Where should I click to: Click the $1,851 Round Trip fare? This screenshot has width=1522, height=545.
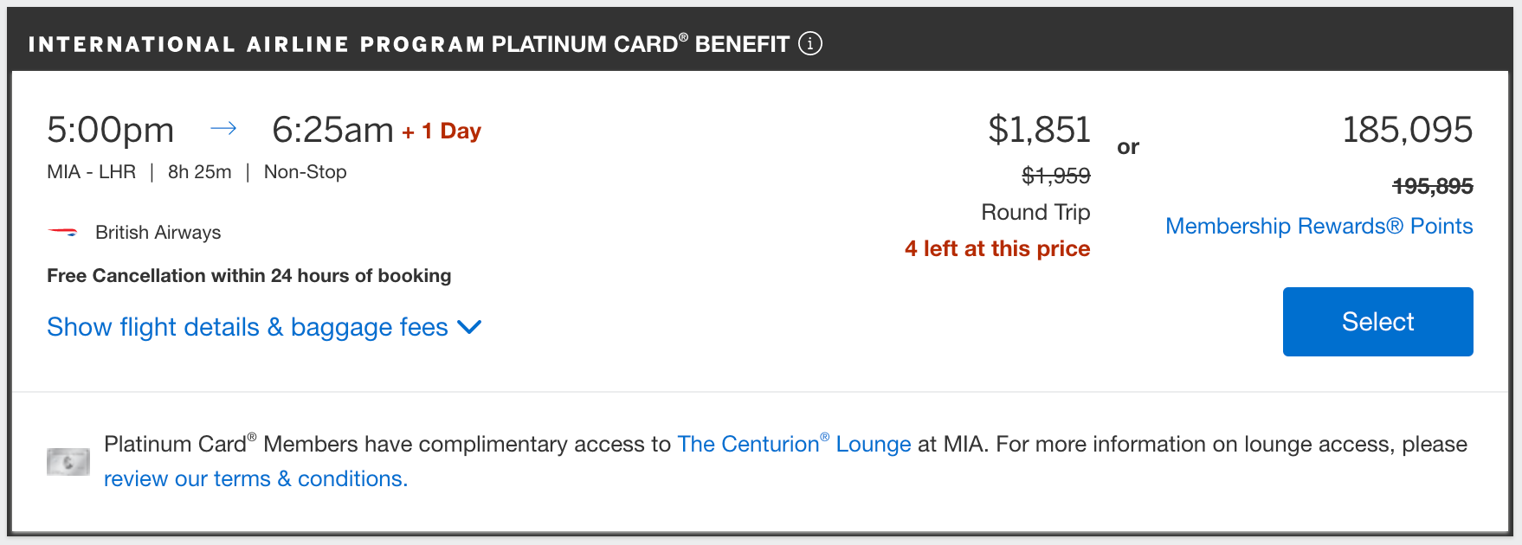point(1041,130)
